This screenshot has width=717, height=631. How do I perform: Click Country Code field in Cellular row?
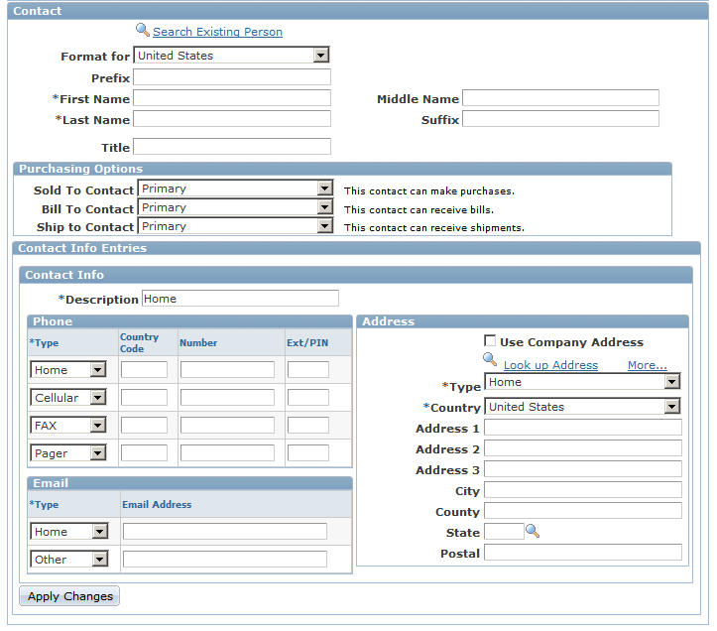coord(144,398)
